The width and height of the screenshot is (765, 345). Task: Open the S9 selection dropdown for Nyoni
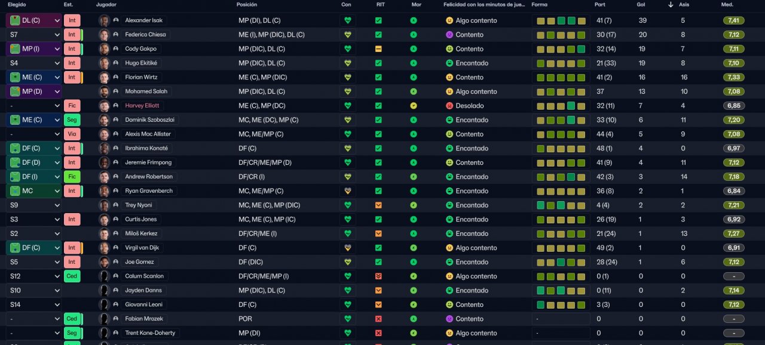click(34, 205)
